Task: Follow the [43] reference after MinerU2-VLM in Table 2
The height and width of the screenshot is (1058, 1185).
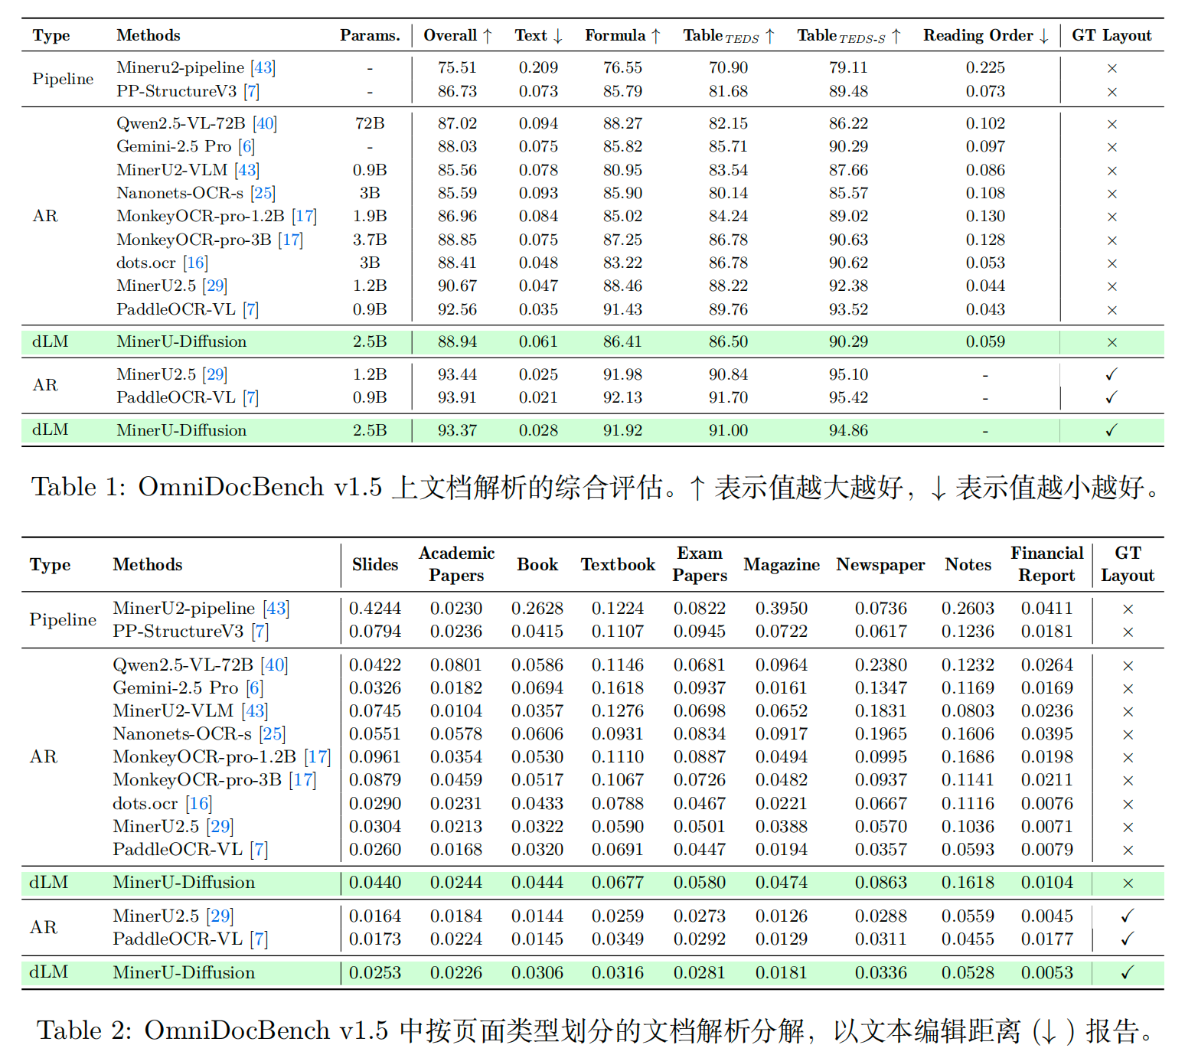Action: [255, 711]
